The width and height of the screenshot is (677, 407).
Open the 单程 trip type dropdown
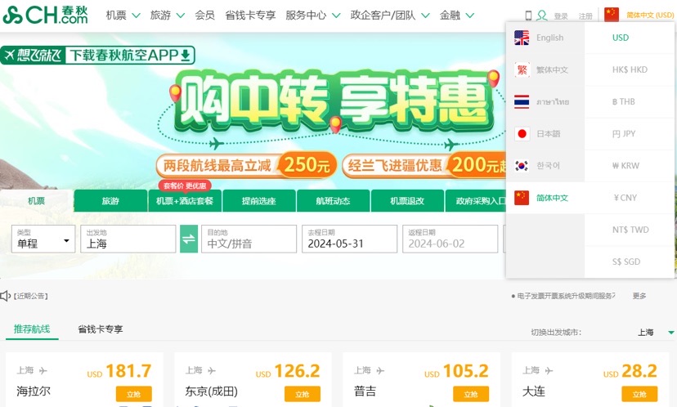point(43,239)
